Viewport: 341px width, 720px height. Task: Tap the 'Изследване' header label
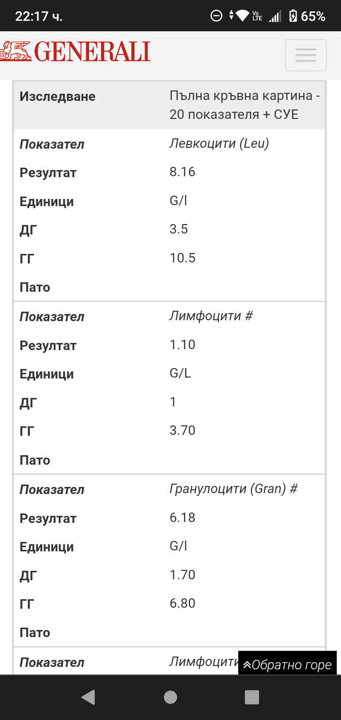tap(57, 97)
